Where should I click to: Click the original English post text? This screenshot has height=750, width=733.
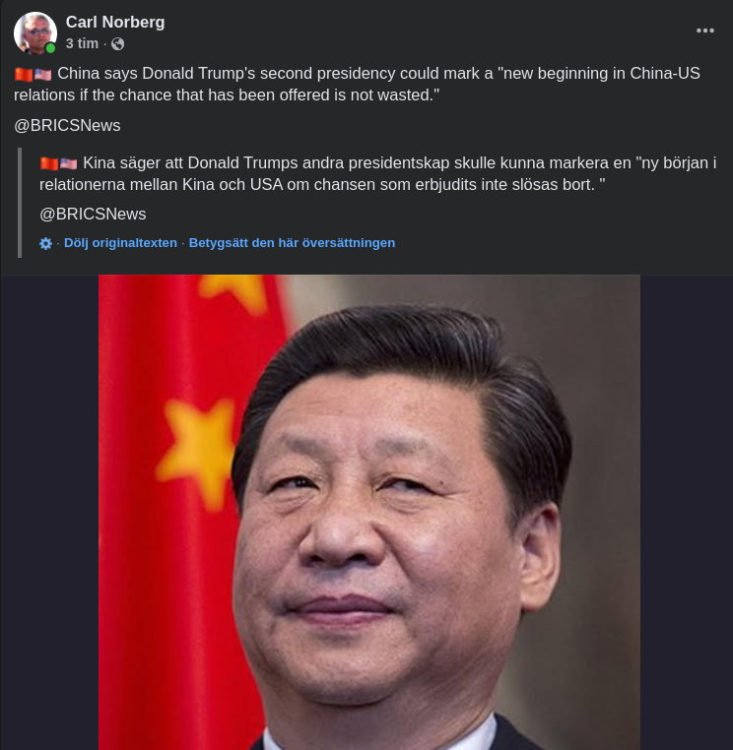pyautogui.click(x=358, y=85)
